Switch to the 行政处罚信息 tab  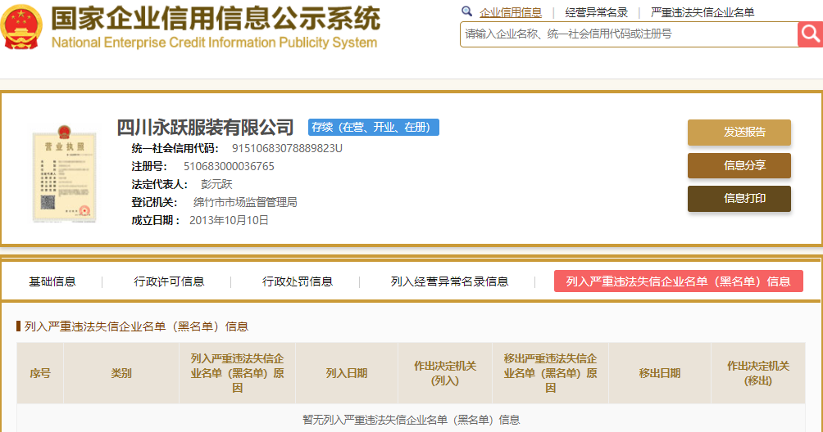(298, 281)
